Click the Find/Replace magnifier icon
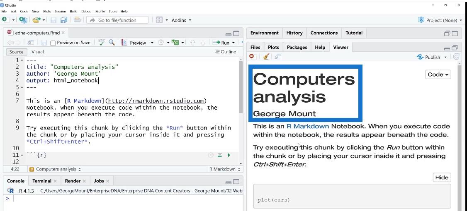 [x=112, y=43]
